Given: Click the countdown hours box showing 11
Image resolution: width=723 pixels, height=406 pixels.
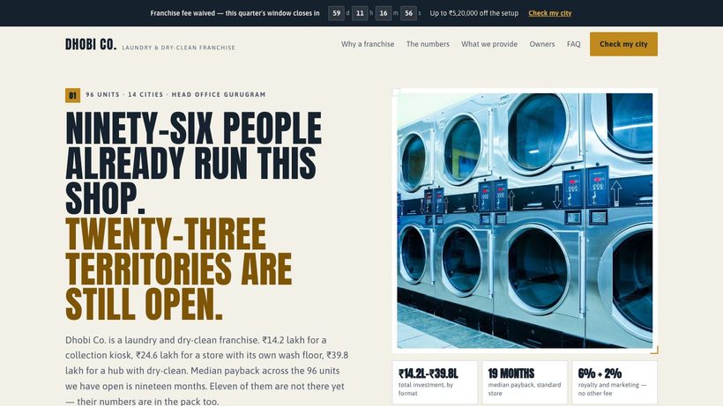Looking at the screenshot, I should pos(360,13).
